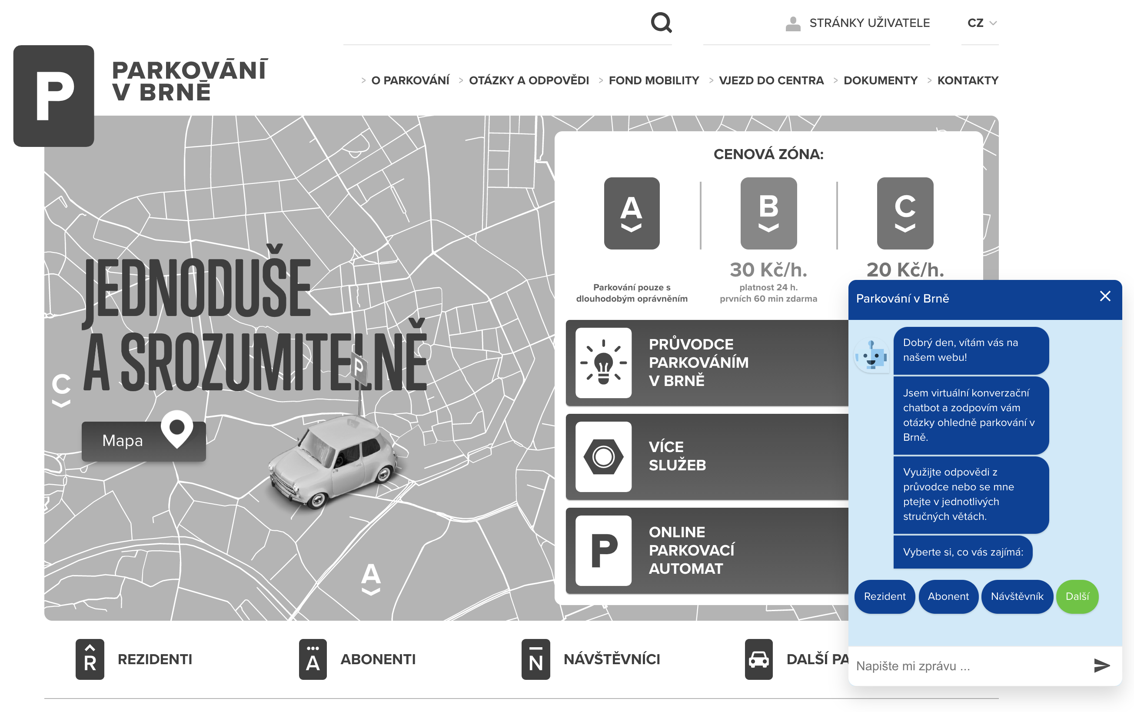Click the search magnifier icon
The image size is (1134, 712).
point(661,22)
